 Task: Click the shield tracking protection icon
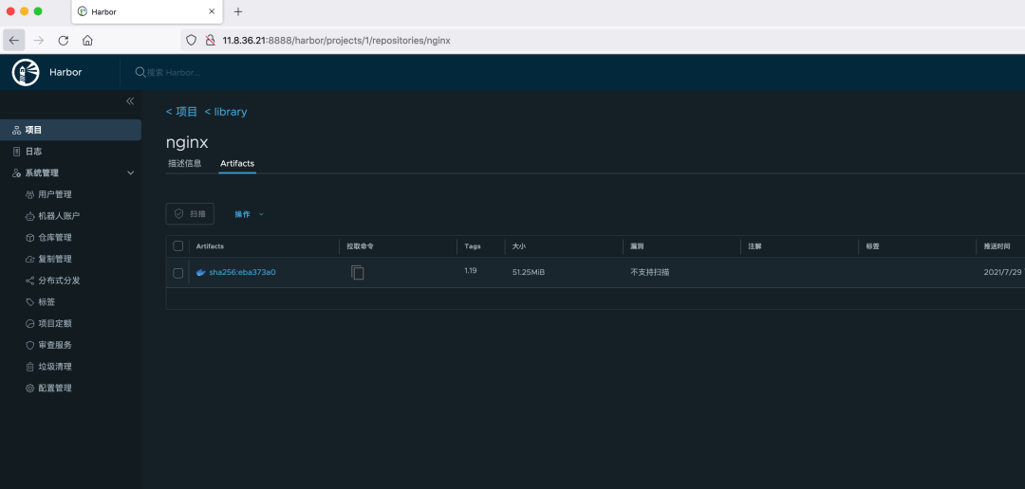[192, 41]
